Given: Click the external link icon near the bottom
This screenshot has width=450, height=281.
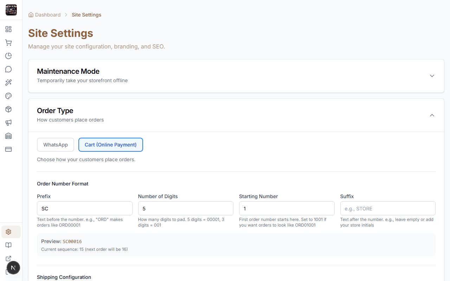Looking at the screenshot, I should (8, 259).
